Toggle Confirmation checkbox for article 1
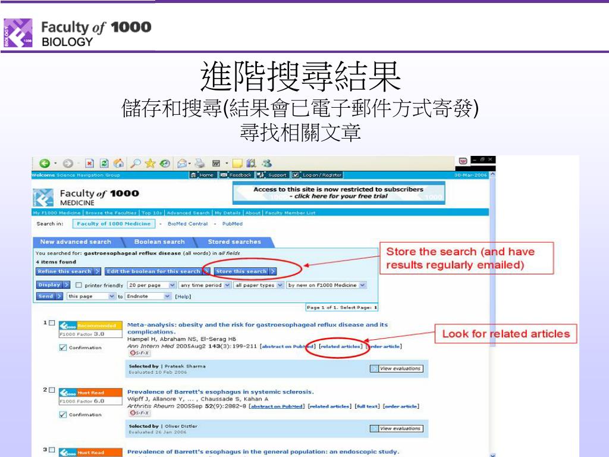 click(x=63, y=348)
